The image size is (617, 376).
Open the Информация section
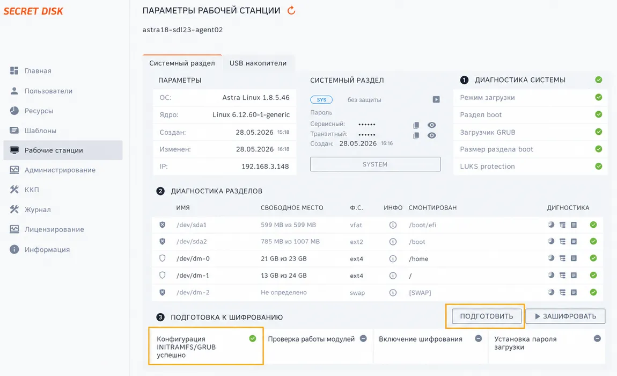pos(63,249)
